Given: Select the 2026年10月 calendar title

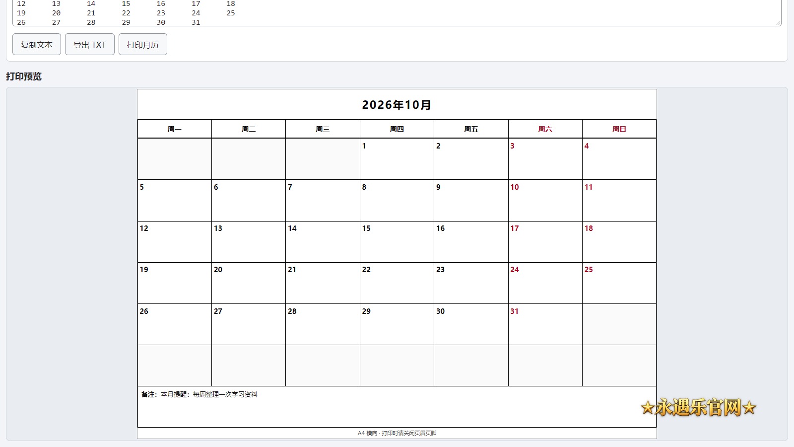Looking at the screenshot, I should (397, 105).
